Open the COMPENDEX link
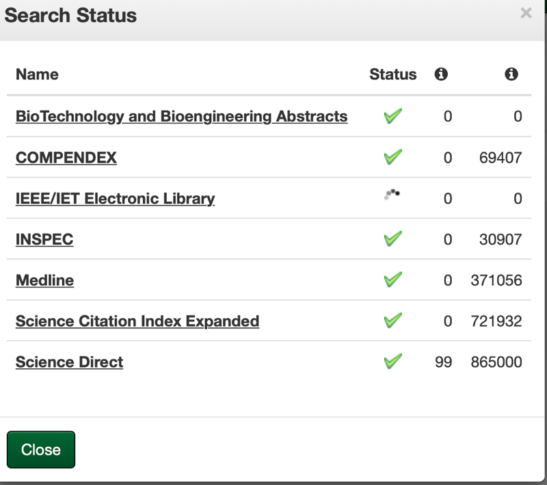The width and height of the screenshot is (547, 485). (x=66, y=158)
